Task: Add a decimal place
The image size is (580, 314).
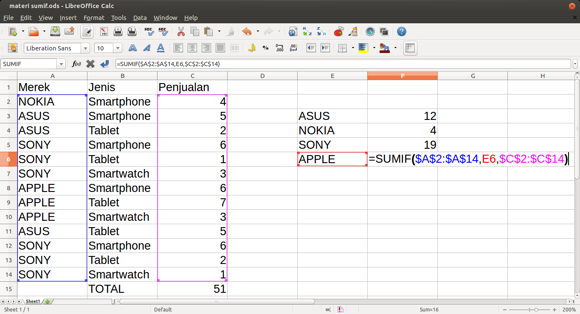Action: 279,48
